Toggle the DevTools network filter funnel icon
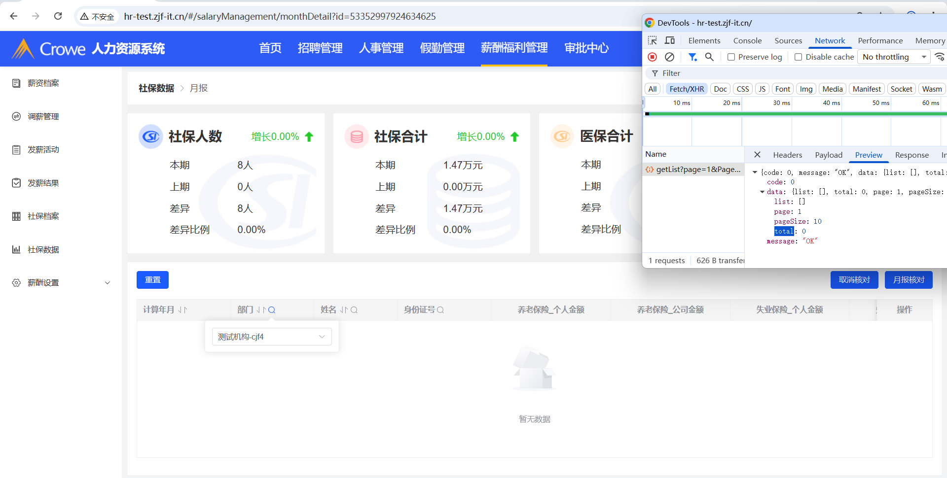The image size is (947, 478). click(692, 57)
